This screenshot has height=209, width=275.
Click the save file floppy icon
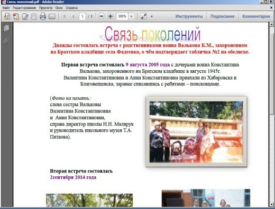point(34,16)
